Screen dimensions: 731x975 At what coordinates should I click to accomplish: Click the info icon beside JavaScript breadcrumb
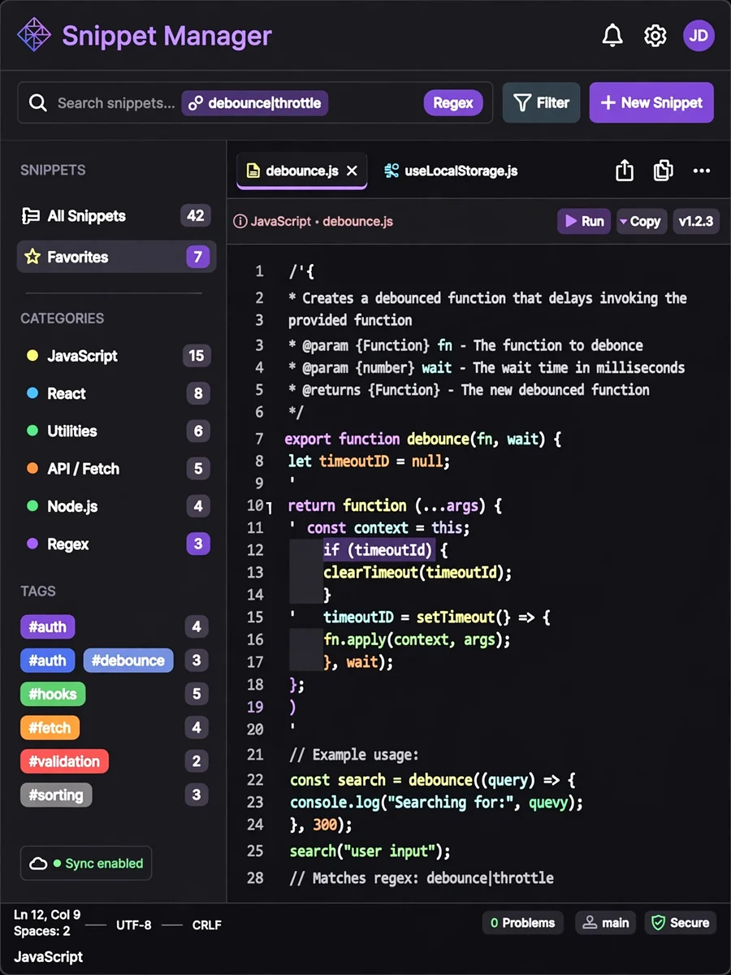[240, 221]
